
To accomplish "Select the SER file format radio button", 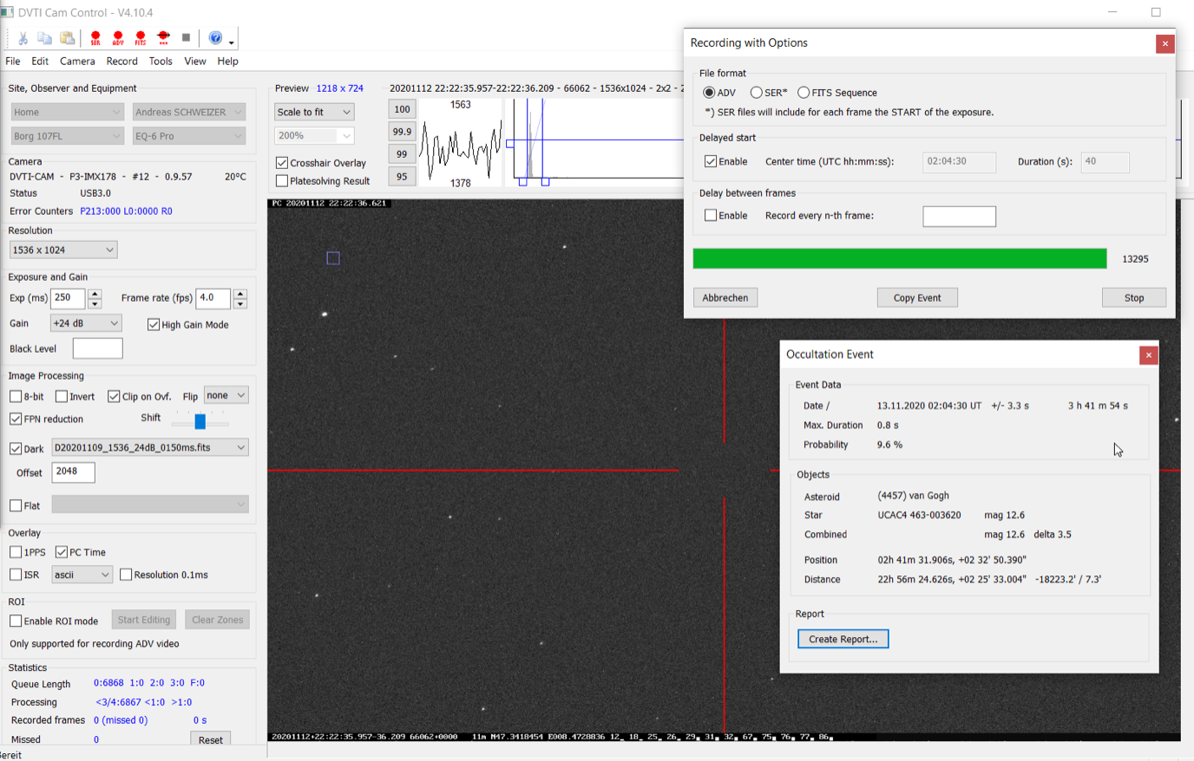I will 757,93.
